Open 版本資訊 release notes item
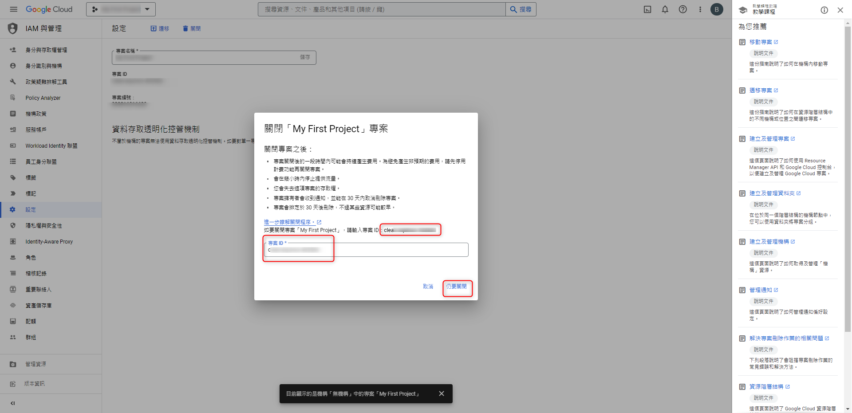 click(x=51, y=384)
